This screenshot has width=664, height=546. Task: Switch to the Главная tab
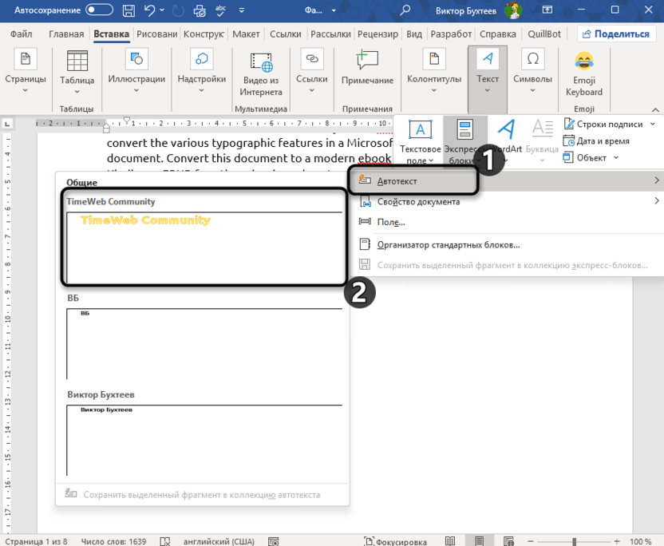click(x=66, y=34)
